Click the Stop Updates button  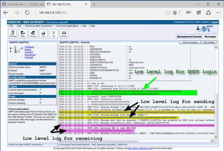[x=209, y=42]
